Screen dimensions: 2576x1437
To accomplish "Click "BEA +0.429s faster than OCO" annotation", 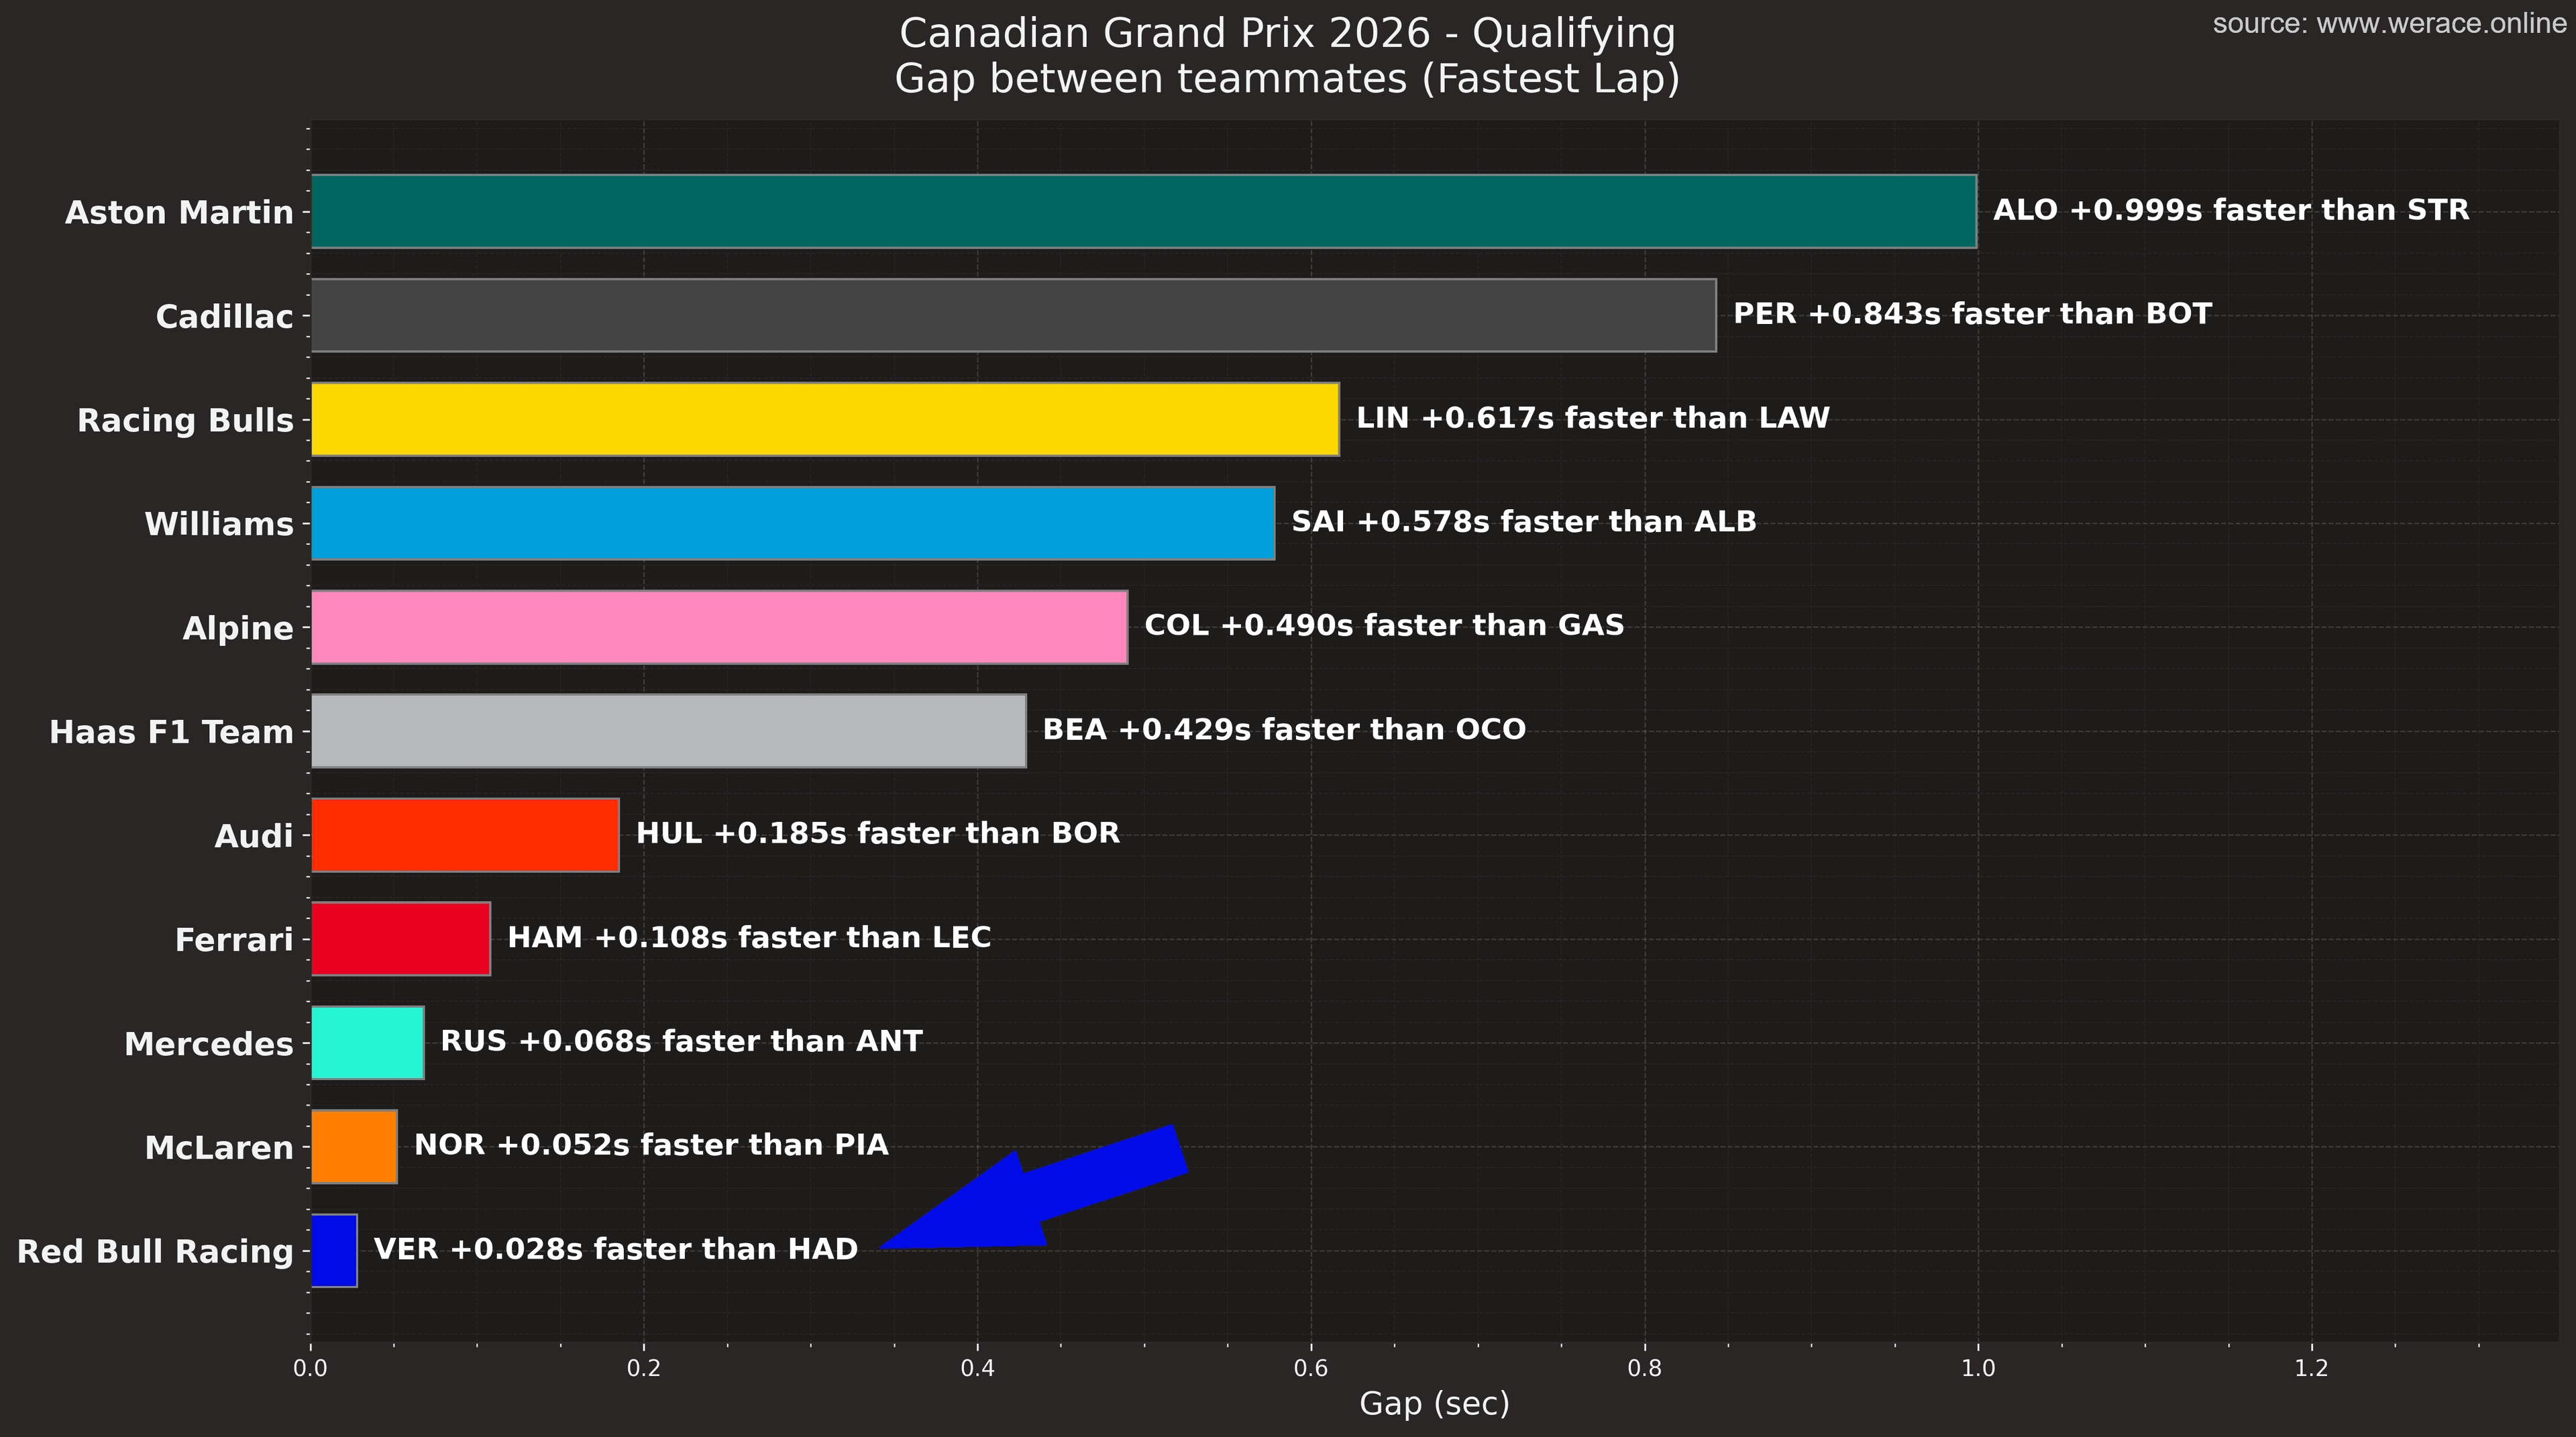I will pyautogui.click(x=1284, y=730).
